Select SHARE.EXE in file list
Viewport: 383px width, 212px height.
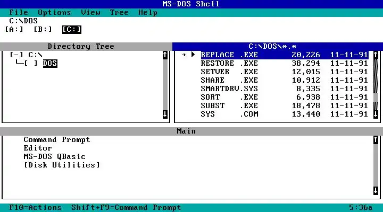pos(285,81)
